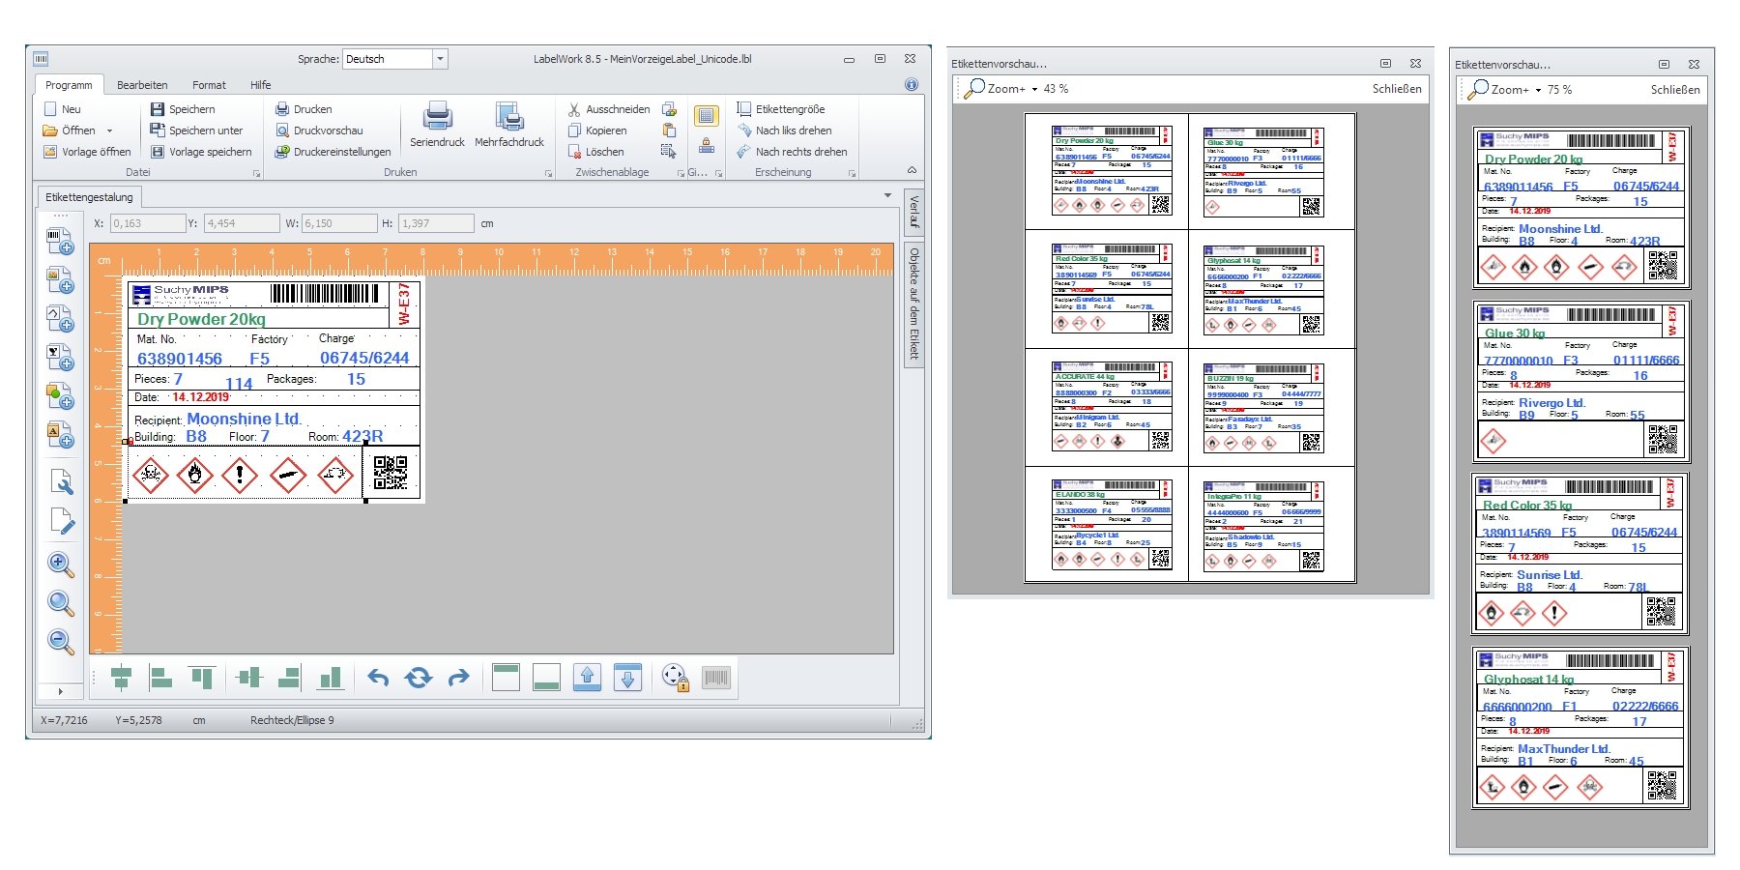Screen dimensions: 1740x870
Task: Open the Verlauf side tab
Action: 913,212
